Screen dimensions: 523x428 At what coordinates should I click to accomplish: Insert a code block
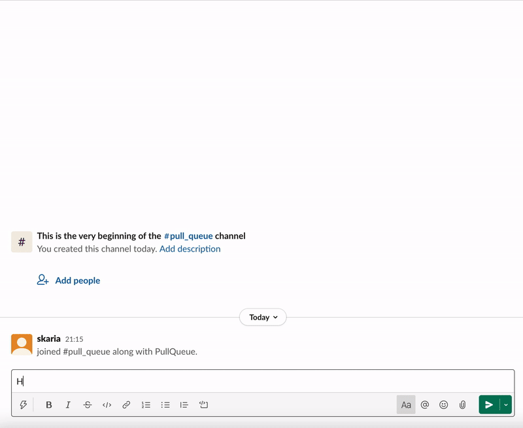pos(203,405)
